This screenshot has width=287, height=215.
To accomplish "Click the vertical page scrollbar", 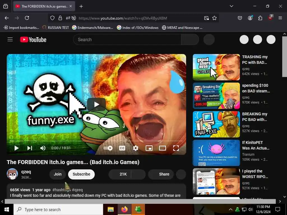I will point(284,57).
